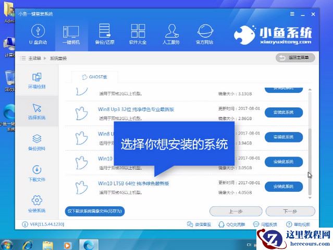333x250 pixels.
Task: Click 系统重装 in the breadcrumb
Action: [x=58, y=58]
